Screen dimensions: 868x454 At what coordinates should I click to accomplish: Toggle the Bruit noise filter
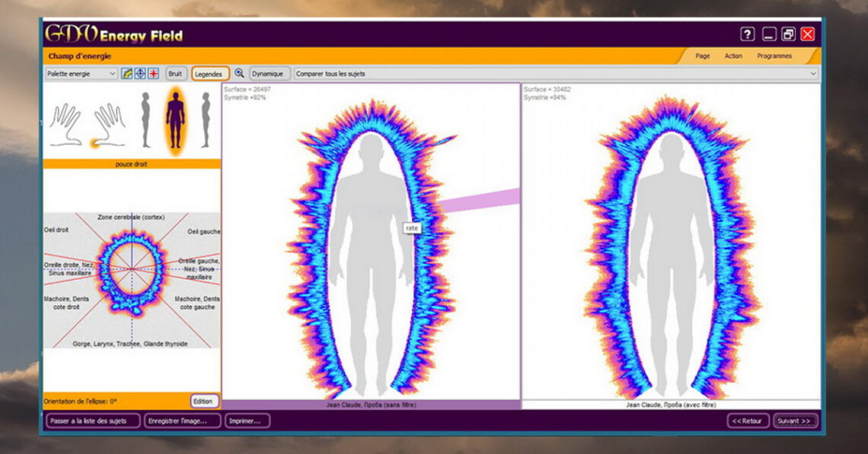pos(176,74)
